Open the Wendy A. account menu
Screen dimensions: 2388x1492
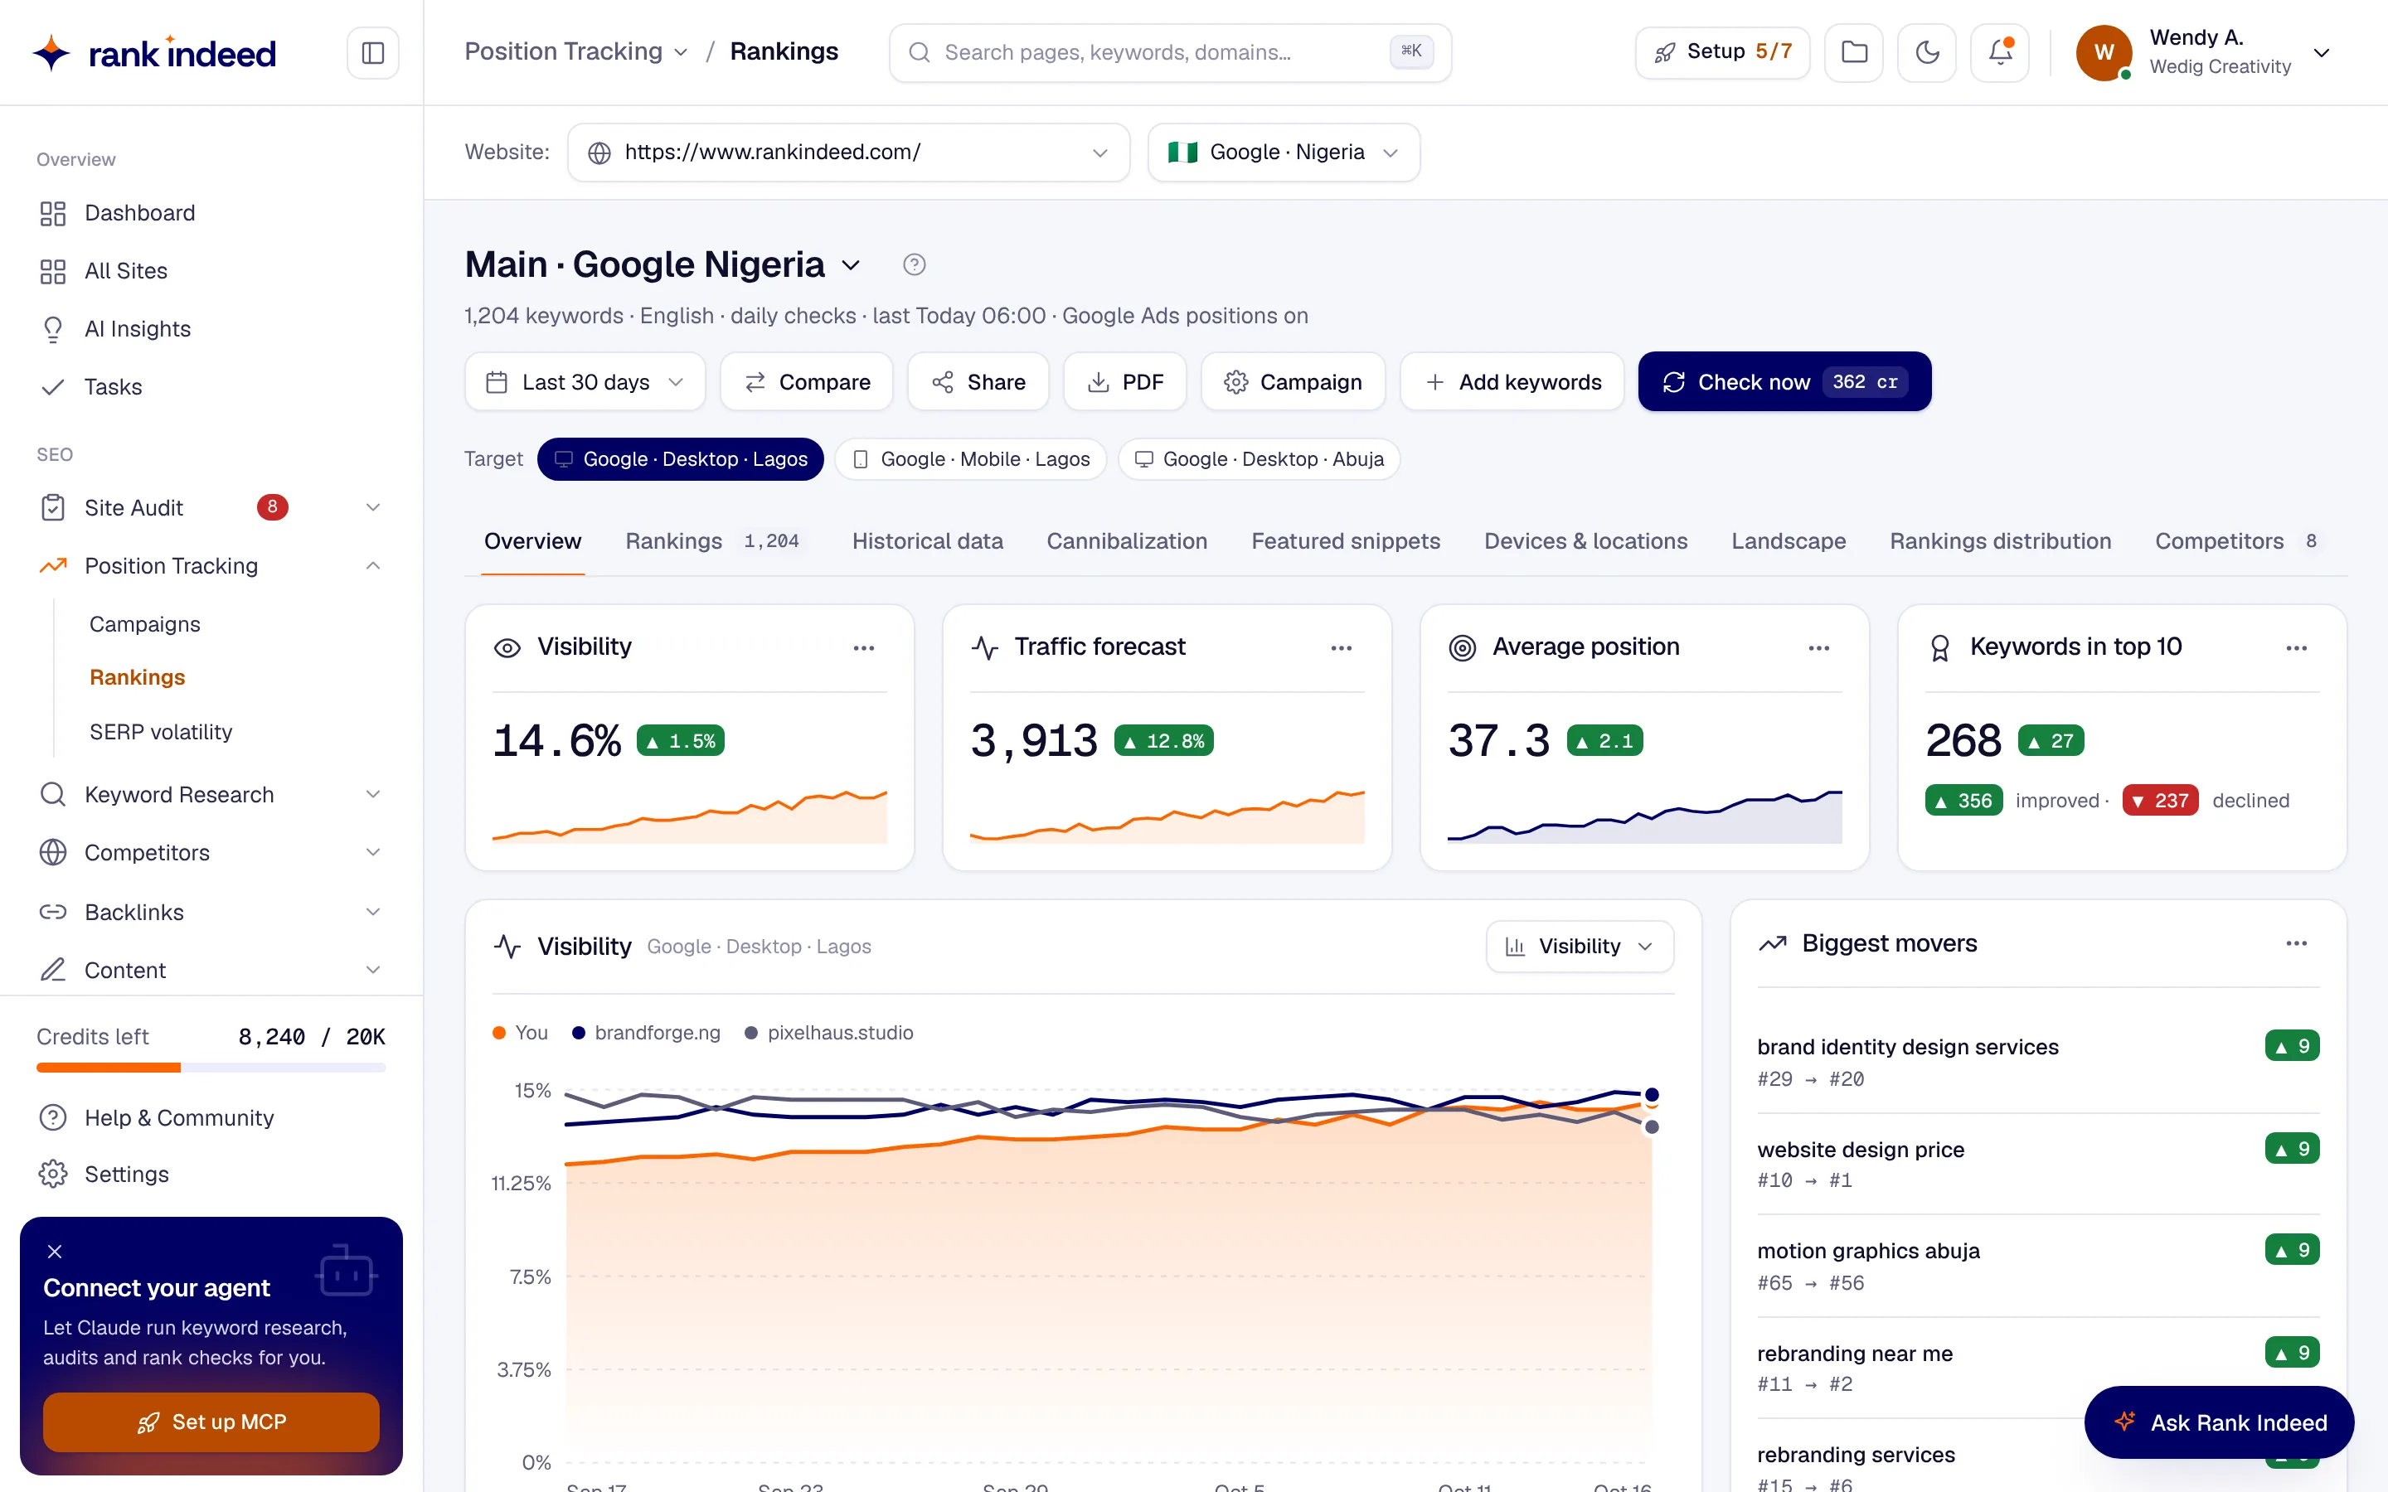[2203, 52]
